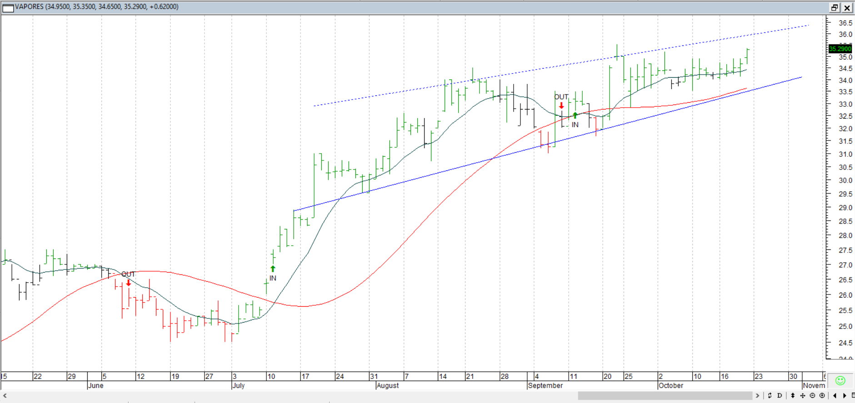This screenshot has width=855, height=403.
Task: Click the vertical double-arrow scale icon
Action: coord(793,396)
